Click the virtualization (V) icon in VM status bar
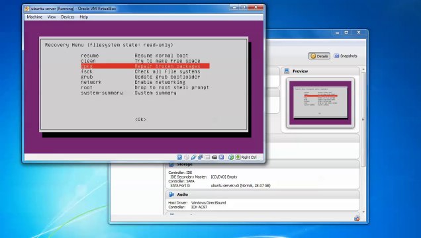This screenshot has height=238, width=421. 221,157
